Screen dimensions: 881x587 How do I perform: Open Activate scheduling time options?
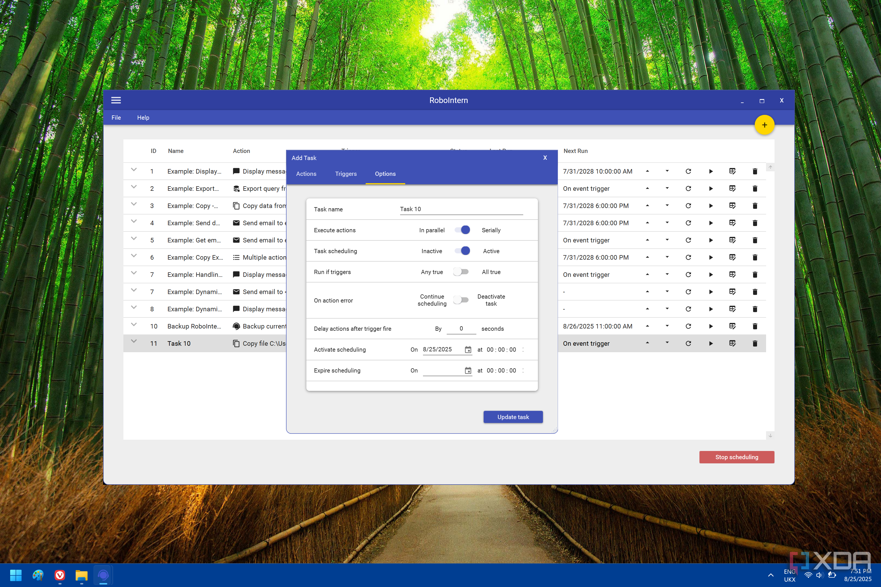[x=523, y=350]
